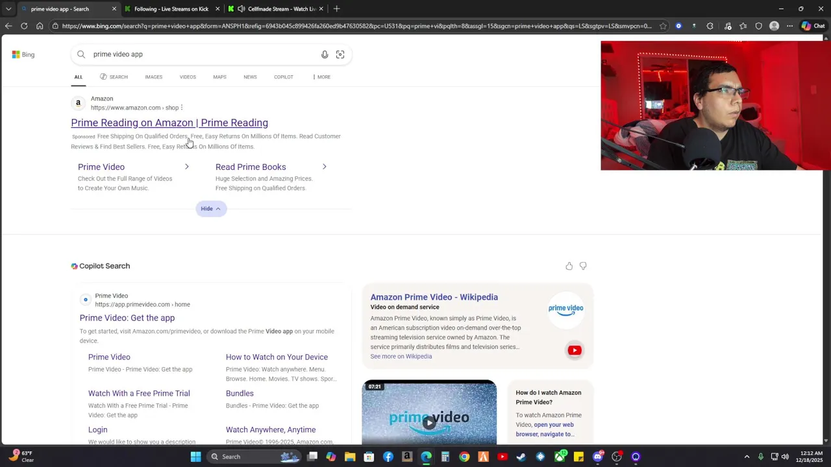Open YouTube icon in taskbar
The image size is (831, 467).
point(502,457)
